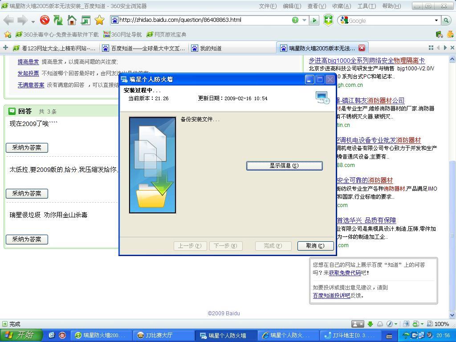Click the 提高悬赏 link
This screenshot has width=456, height=342.
(28, 61)
